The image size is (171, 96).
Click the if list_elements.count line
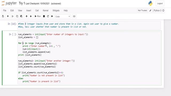pyautogui.click(x=41, y=73)
